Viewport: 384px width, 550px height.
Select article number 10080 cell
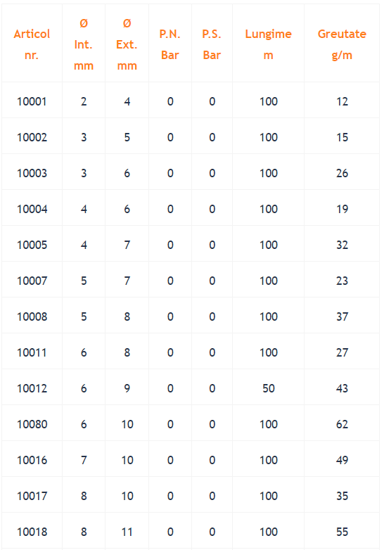click(x=32, y=424)
